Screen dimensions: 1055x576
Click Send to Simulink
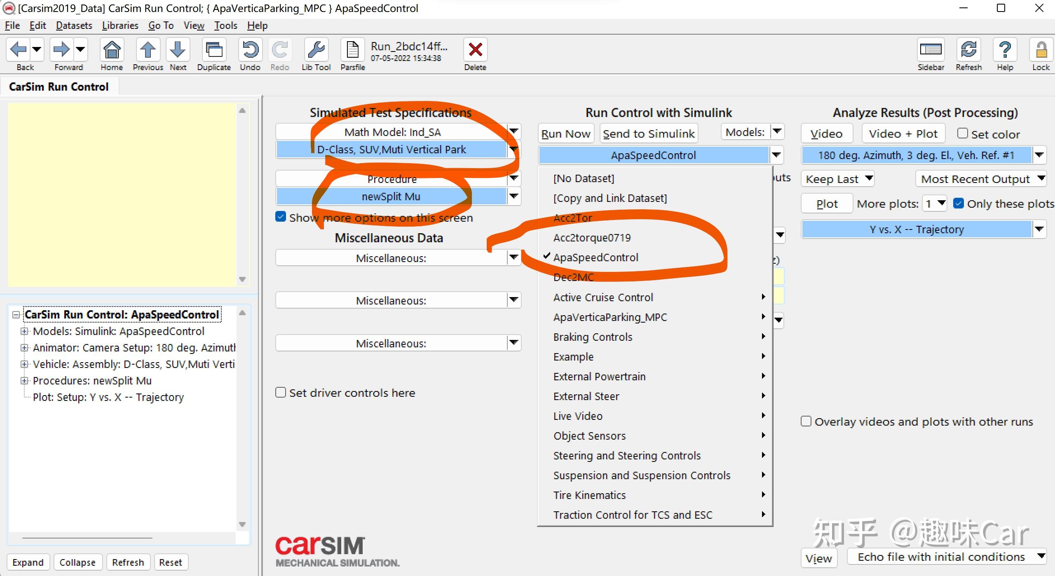(x=648, y=133)
